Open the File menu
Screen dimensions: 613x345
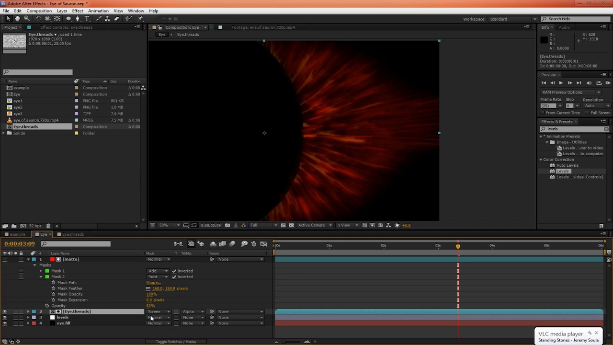pyautogui.click(x=6, y=11)
